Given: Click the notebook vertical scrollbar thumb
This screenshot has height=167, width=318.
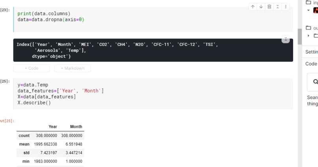Looking at the screenshot, I should [x=299, y=37].
